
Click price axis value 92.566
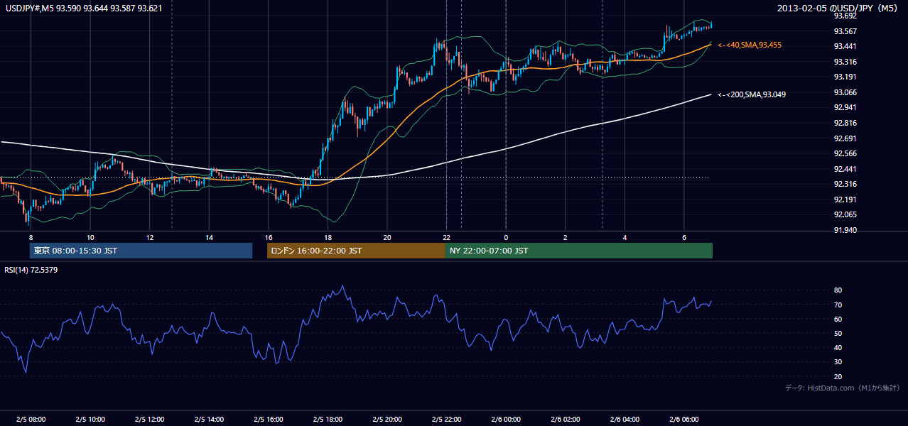tap(844, 153)
